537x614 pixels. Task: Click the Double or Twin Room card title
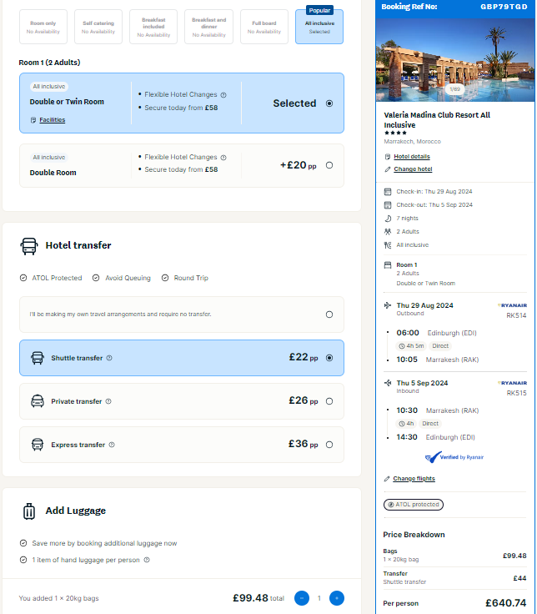[x=67, y=102]
